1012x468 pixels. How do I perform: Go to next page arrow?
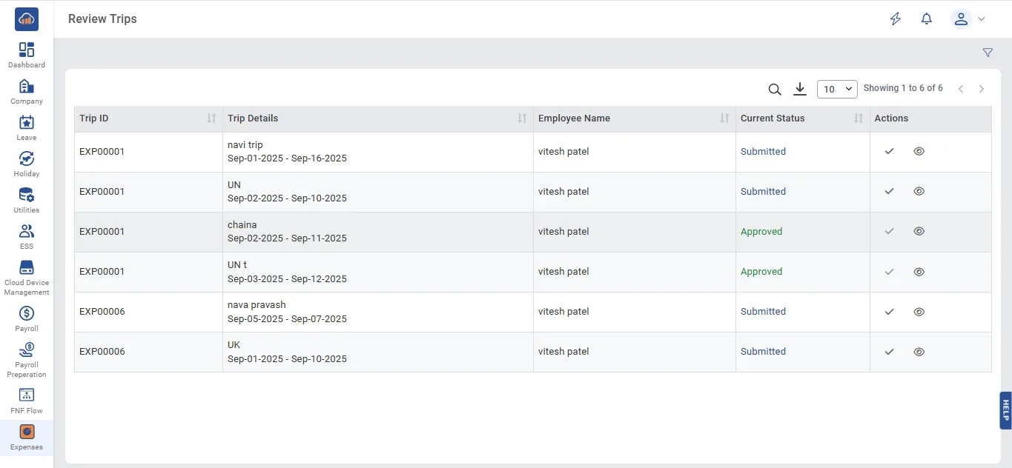click(x=981, y=89)
